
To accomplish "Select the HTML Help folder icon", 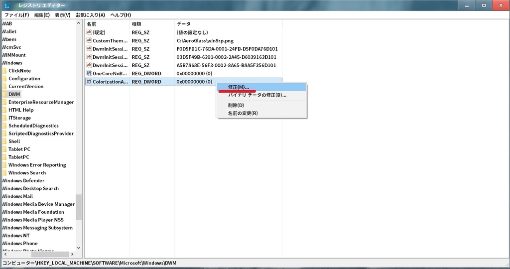I will [4, 110].
